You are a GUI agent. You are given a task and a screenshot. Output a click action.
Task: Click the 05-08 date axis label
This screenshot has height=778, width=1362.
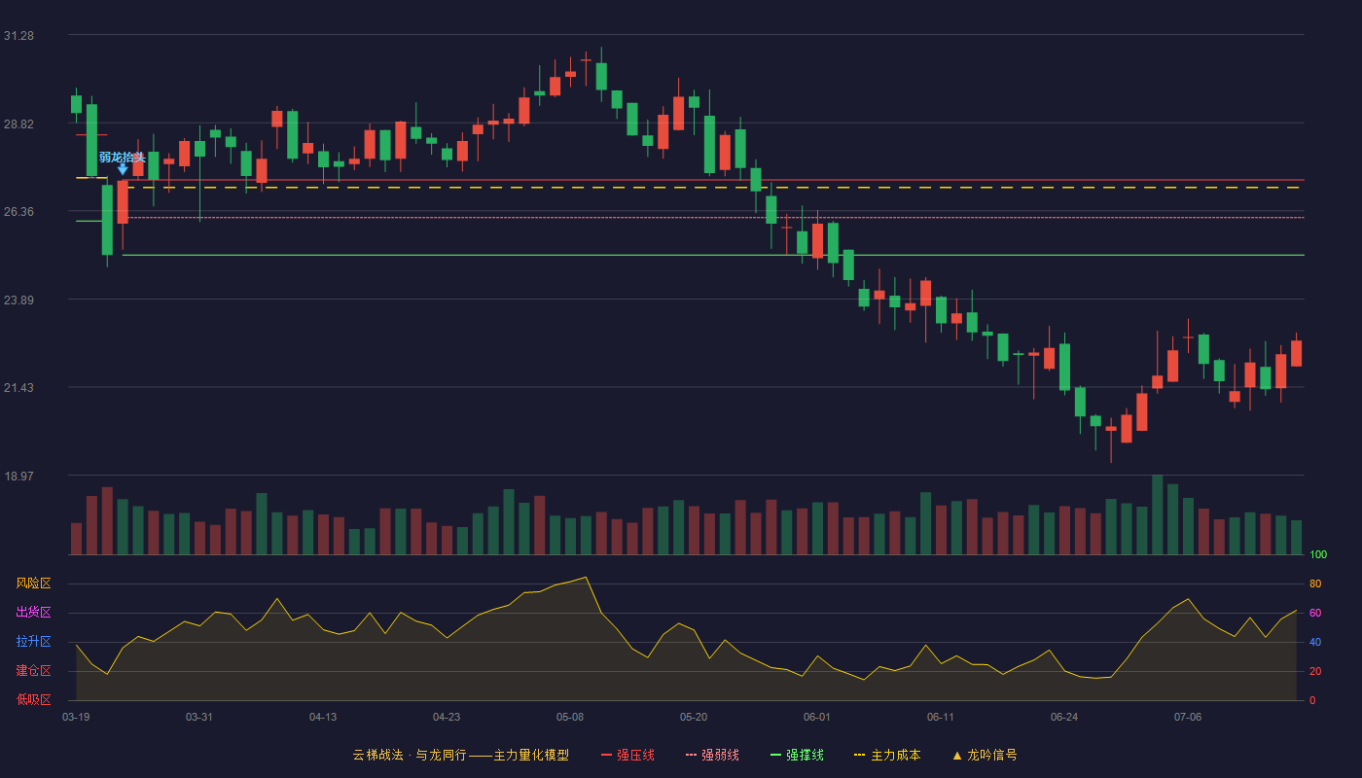[570, 717]
